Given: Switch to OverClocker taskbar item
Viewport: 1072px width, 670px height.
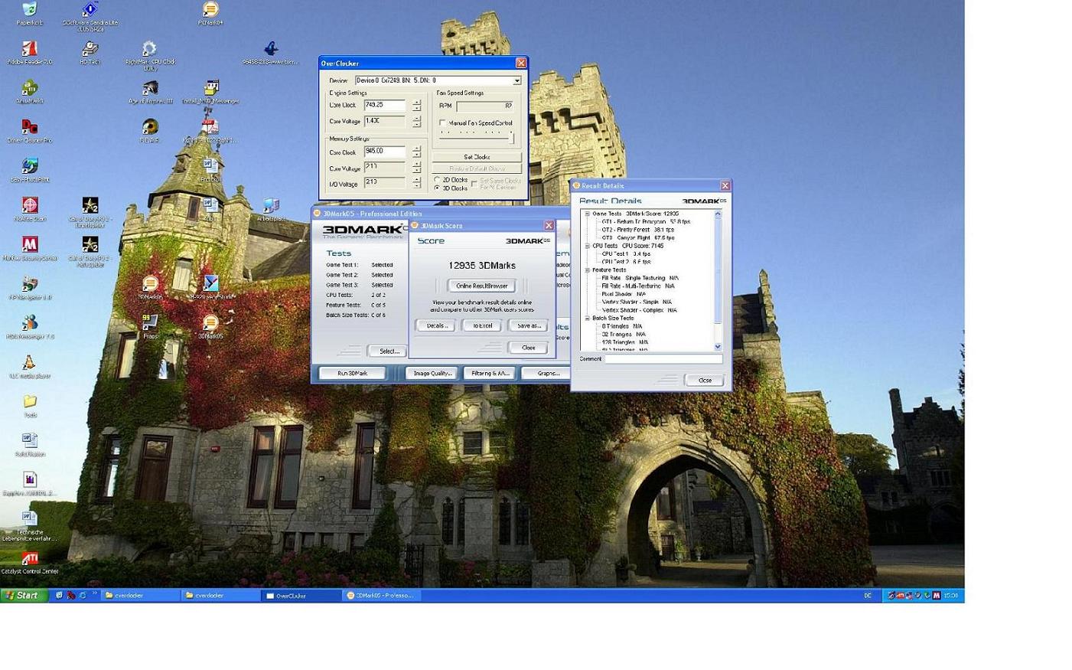Looking at the screenshot, I should pyautogui.click(x=301, y=595).
